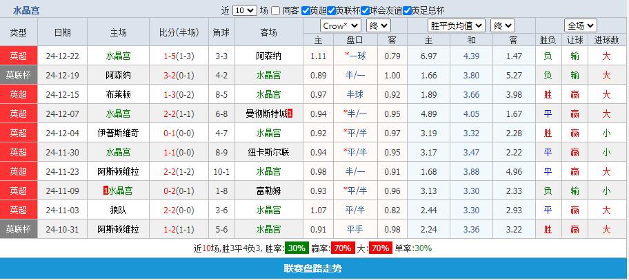This screenshot has height=280, width=629.
Task: Click the 英联杯 badge in the 24-10-31 row
Action: click(x=19, y=229)
